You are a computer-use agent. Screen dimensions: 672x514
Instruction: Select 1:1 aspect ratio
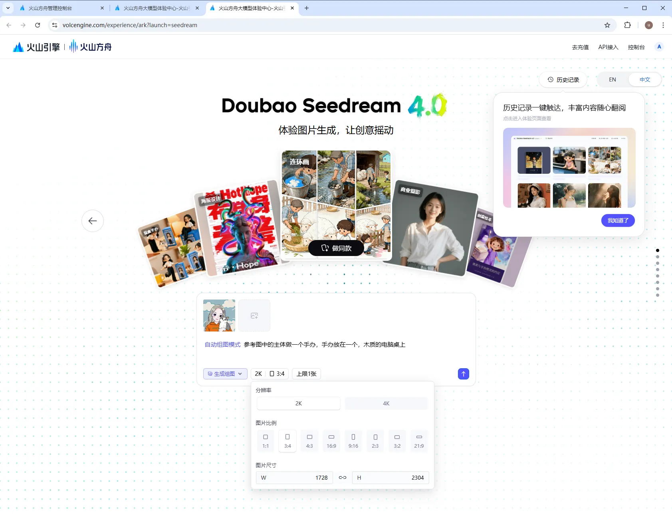pos(266,441)
